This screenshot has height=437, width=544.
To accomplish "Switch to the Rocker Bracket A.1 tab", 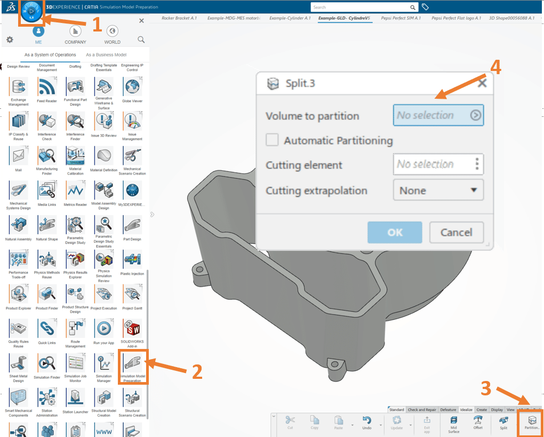I will [179, 18].
